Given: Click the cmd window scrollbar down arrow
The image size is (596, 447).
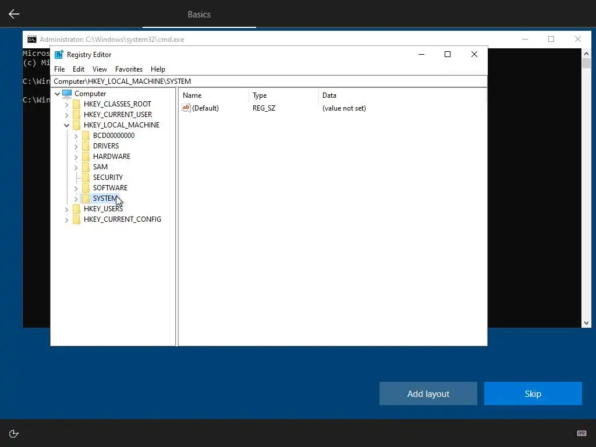Looking at the screenshot, I should point(586,323).
